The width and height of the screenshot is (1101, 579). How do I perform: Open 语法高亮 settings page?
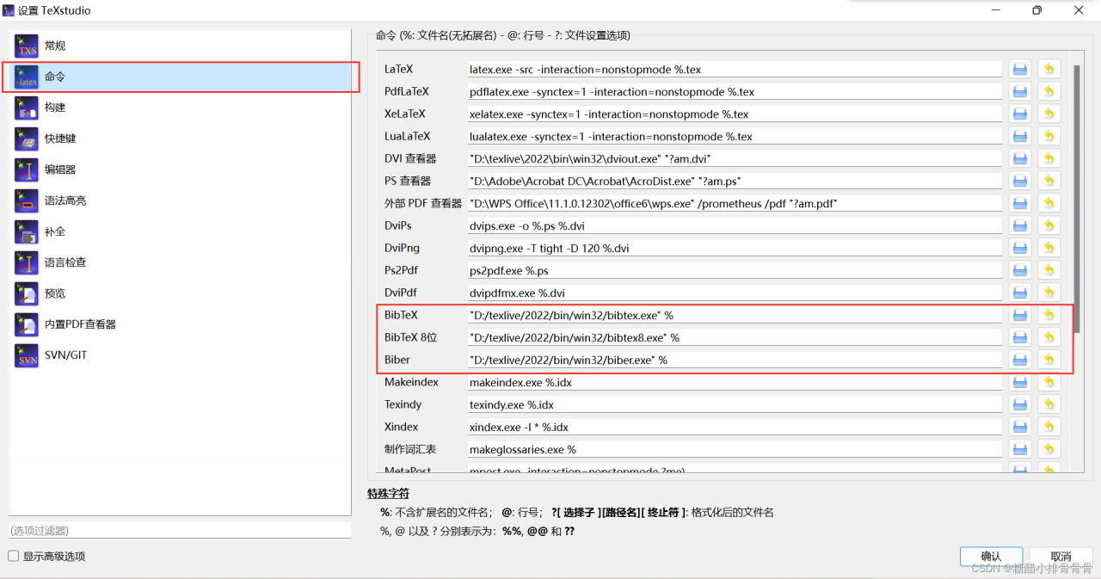(x=180, y=200)
